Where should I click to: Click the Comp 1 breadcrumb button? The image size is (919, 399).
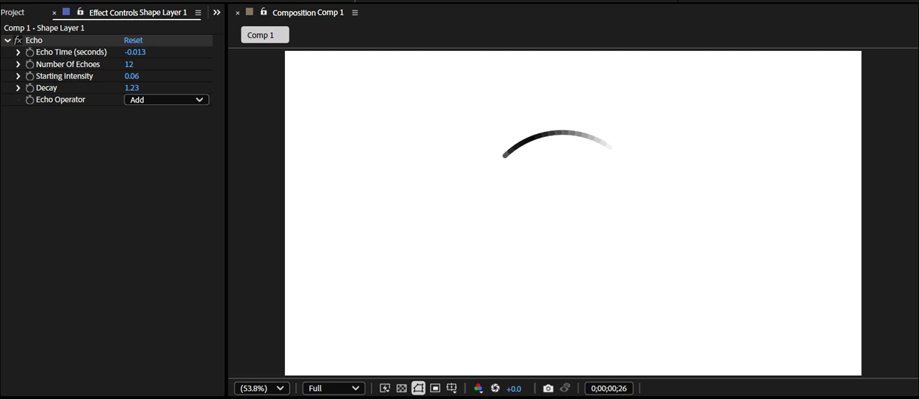click(265, 35)
